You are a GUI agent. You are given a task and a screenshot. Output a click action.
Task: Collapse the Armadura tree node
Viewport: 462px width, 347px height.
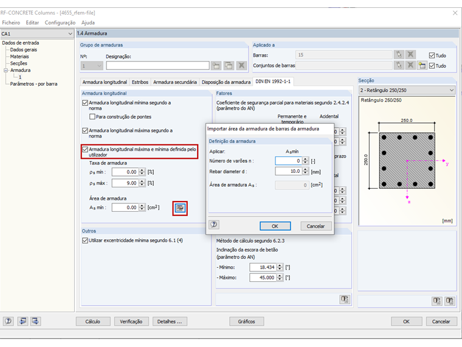[x=5, y=70]
